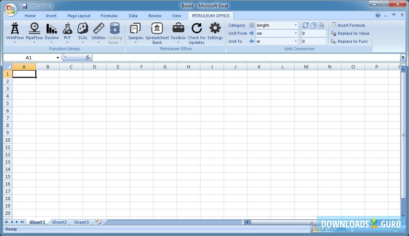Open the PipeFlow functions menu
The width and height of the screenshot is (409, 236).
(34, 33)
